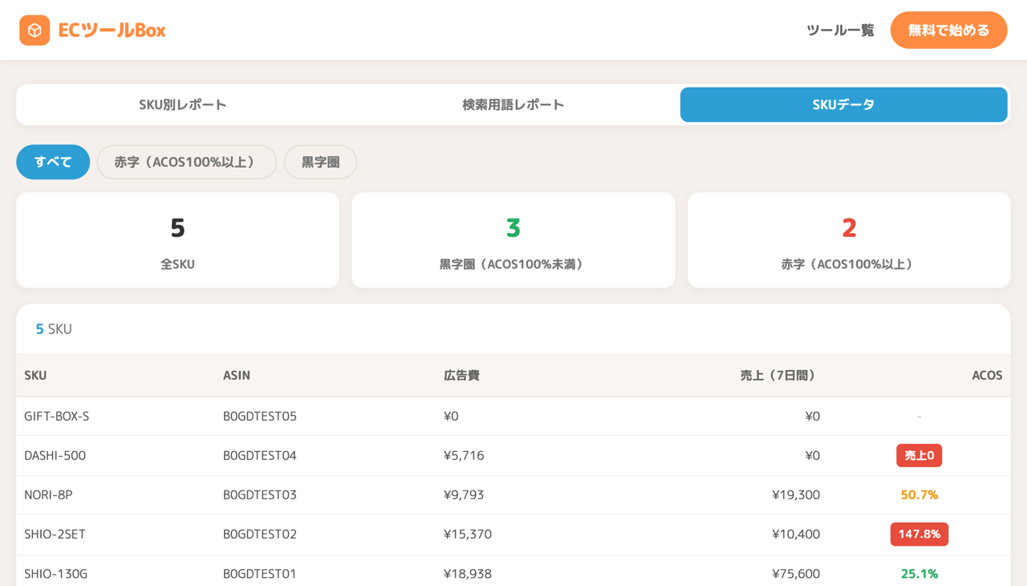
Task: Click ASIN B0GDTEST04
Action: click(x=260, y=456)
